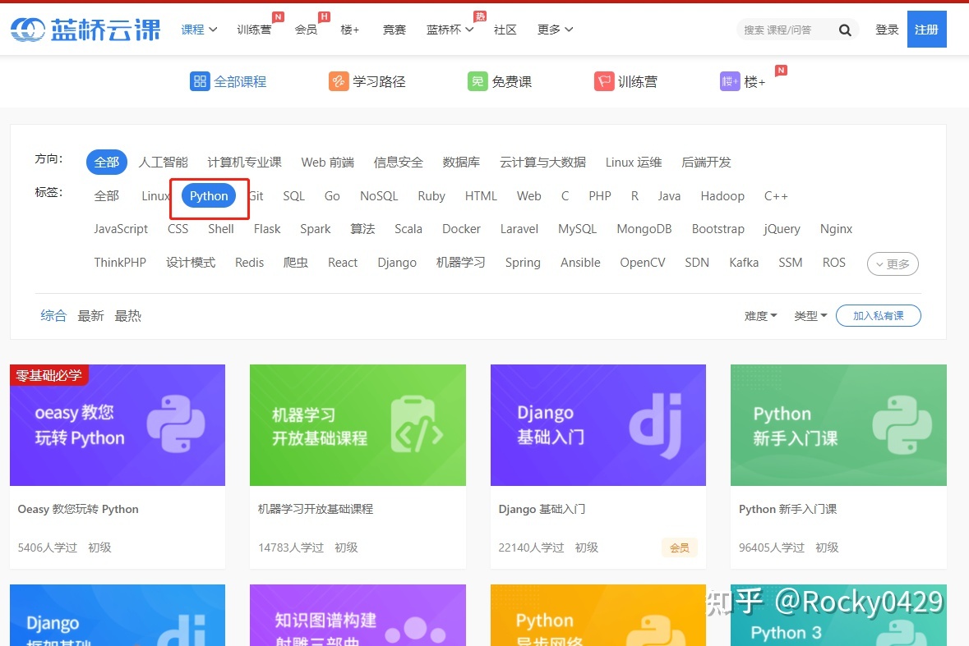
Task: Sort courses by 综合
Action: pos(53,316)
